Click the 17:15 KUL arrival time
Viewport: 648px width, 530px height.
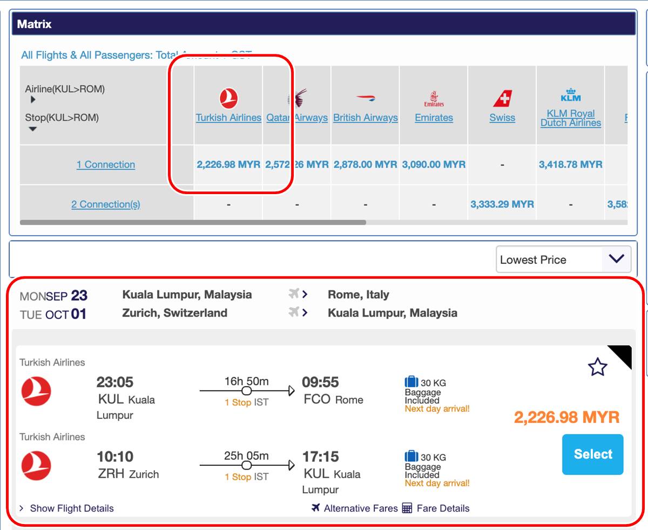point(320,457)
